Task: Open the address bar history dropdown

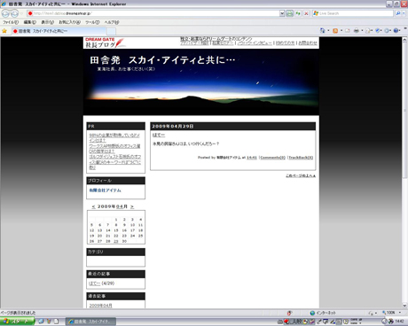Action: (282, 13)
